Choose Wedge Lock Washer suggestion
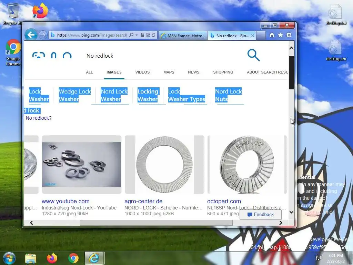The width and height of the screenshot is (353, 265). (74, 95)
